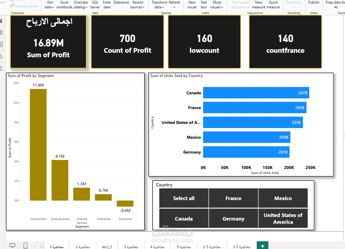Toggle the Germany slicer tile
Viewport: 345px width, 249px height.
coord(233,219)
